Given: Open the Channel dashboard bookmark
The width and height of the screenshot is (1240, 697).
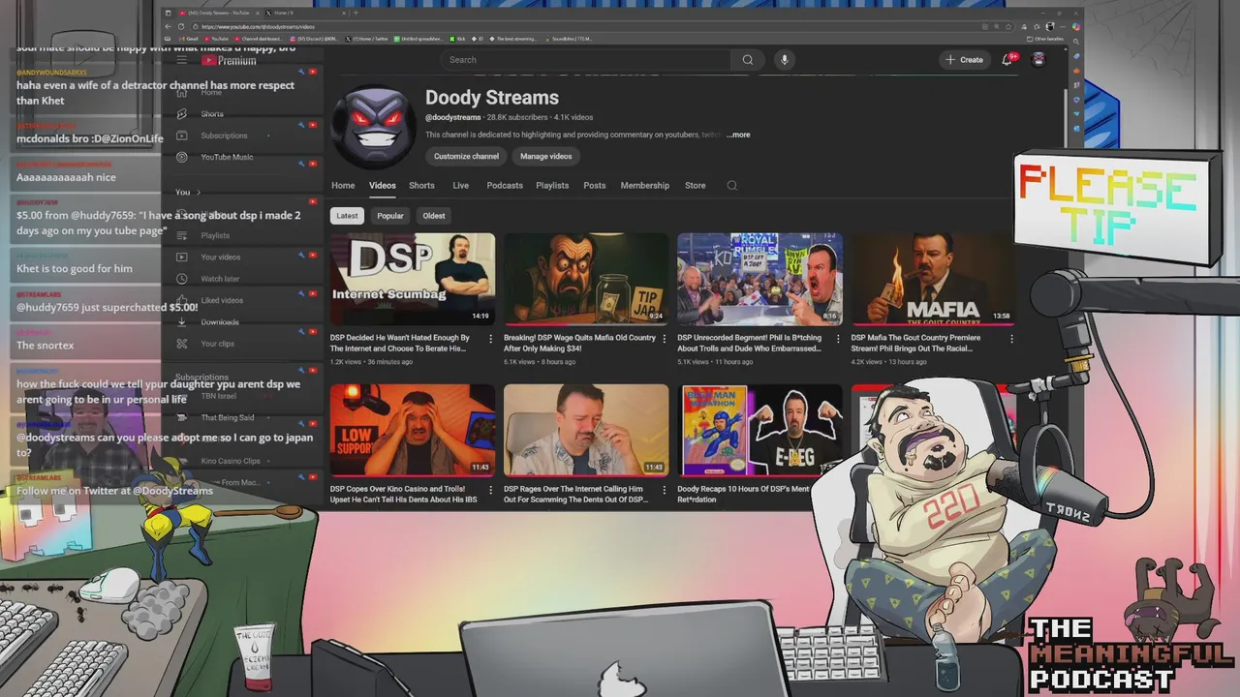Looking at the screenshot, I should tap(258, 39).
